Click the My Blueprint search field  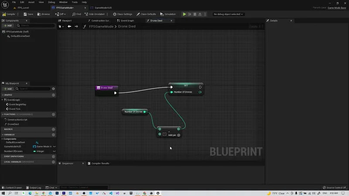click(x=34, y=89)
